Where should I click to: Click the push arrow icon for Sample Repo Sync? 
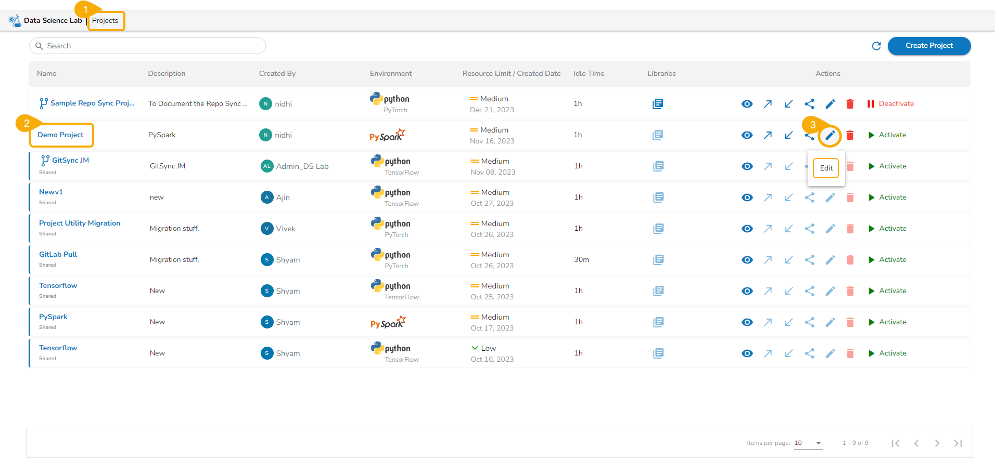[x=768, y=104]
